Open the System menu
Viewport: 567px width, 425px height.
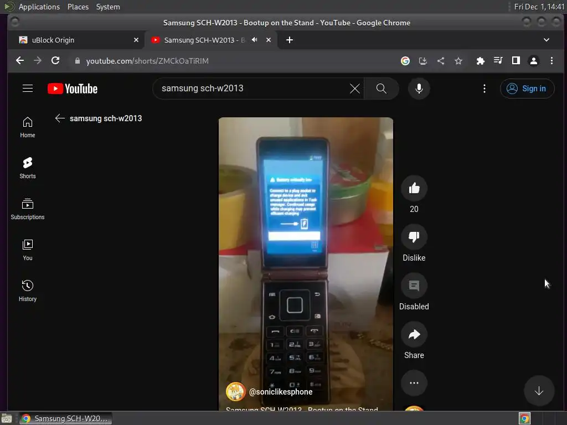(x=108, y=7)
